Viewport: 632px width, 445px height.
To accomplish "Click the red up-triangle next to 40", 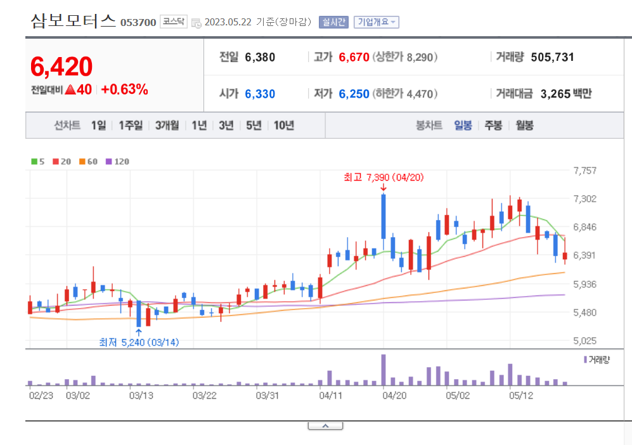I will pos(70,89).
